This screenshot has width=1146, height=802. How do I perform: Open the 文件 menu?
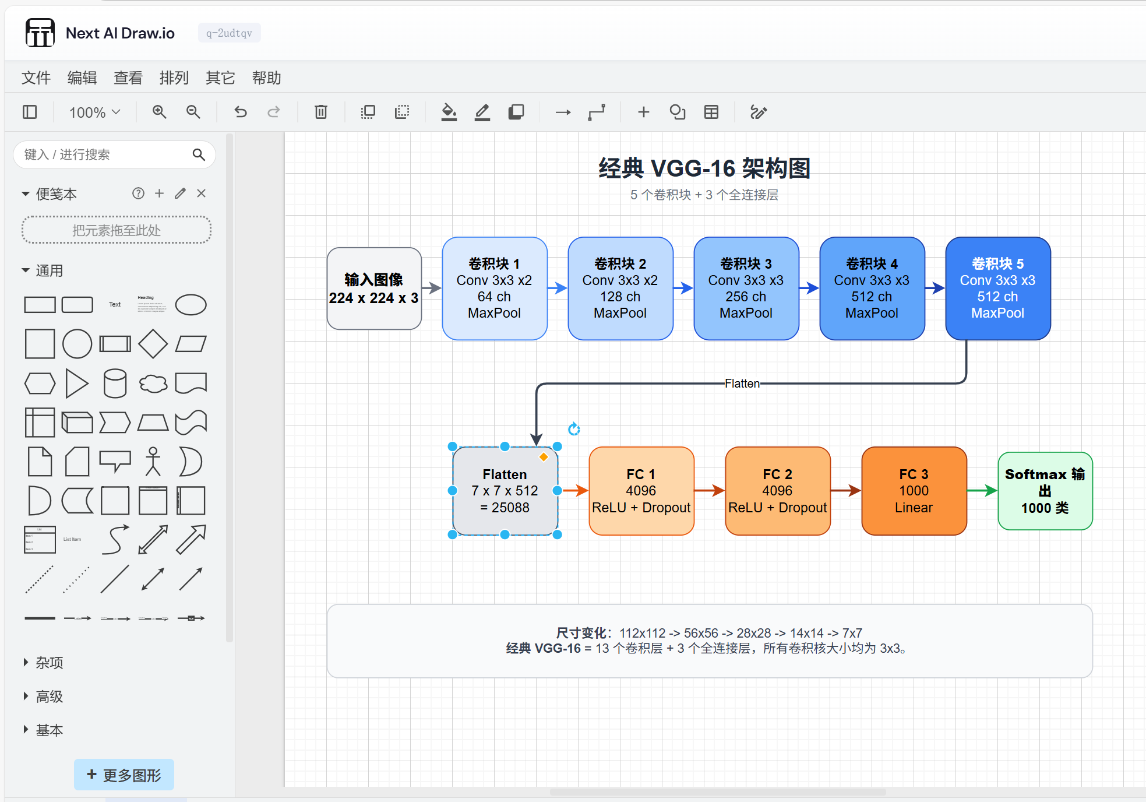(x=36, y=78)
